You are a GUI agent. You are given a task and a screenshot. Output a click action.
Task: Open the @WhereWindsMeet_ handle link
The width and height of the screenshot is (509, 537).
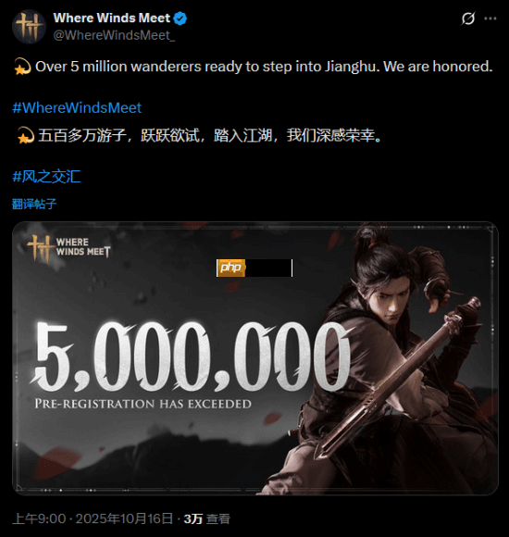(114, 35)
